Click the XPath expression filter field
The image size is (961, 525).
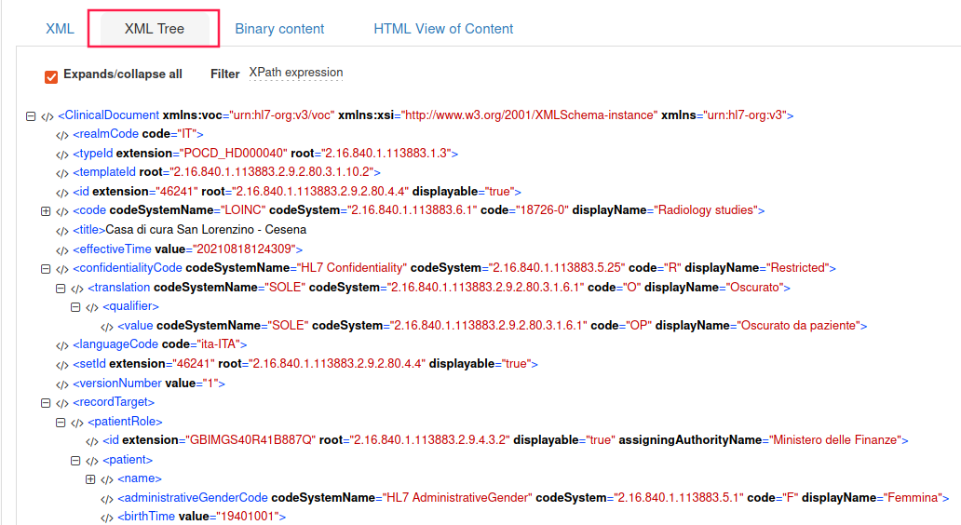(296, 74)
